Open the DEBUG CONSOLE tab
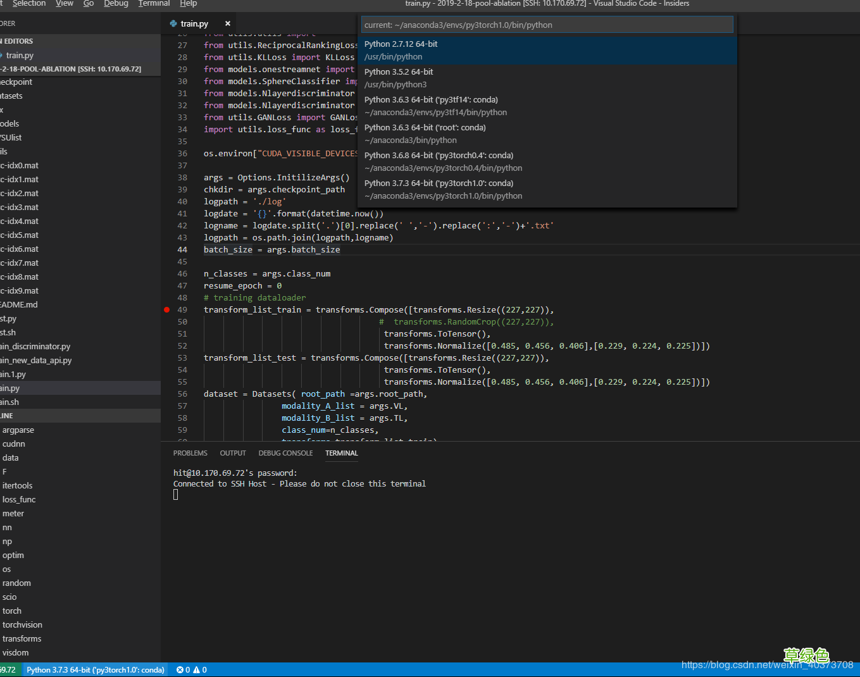860x677 pixels. 285,453
